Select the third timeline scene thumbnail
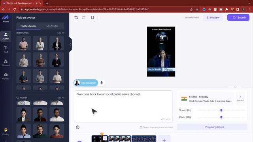 144,139
